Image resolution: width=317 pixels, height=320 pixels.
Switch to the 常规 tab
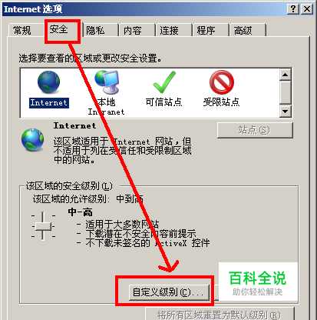22,31
